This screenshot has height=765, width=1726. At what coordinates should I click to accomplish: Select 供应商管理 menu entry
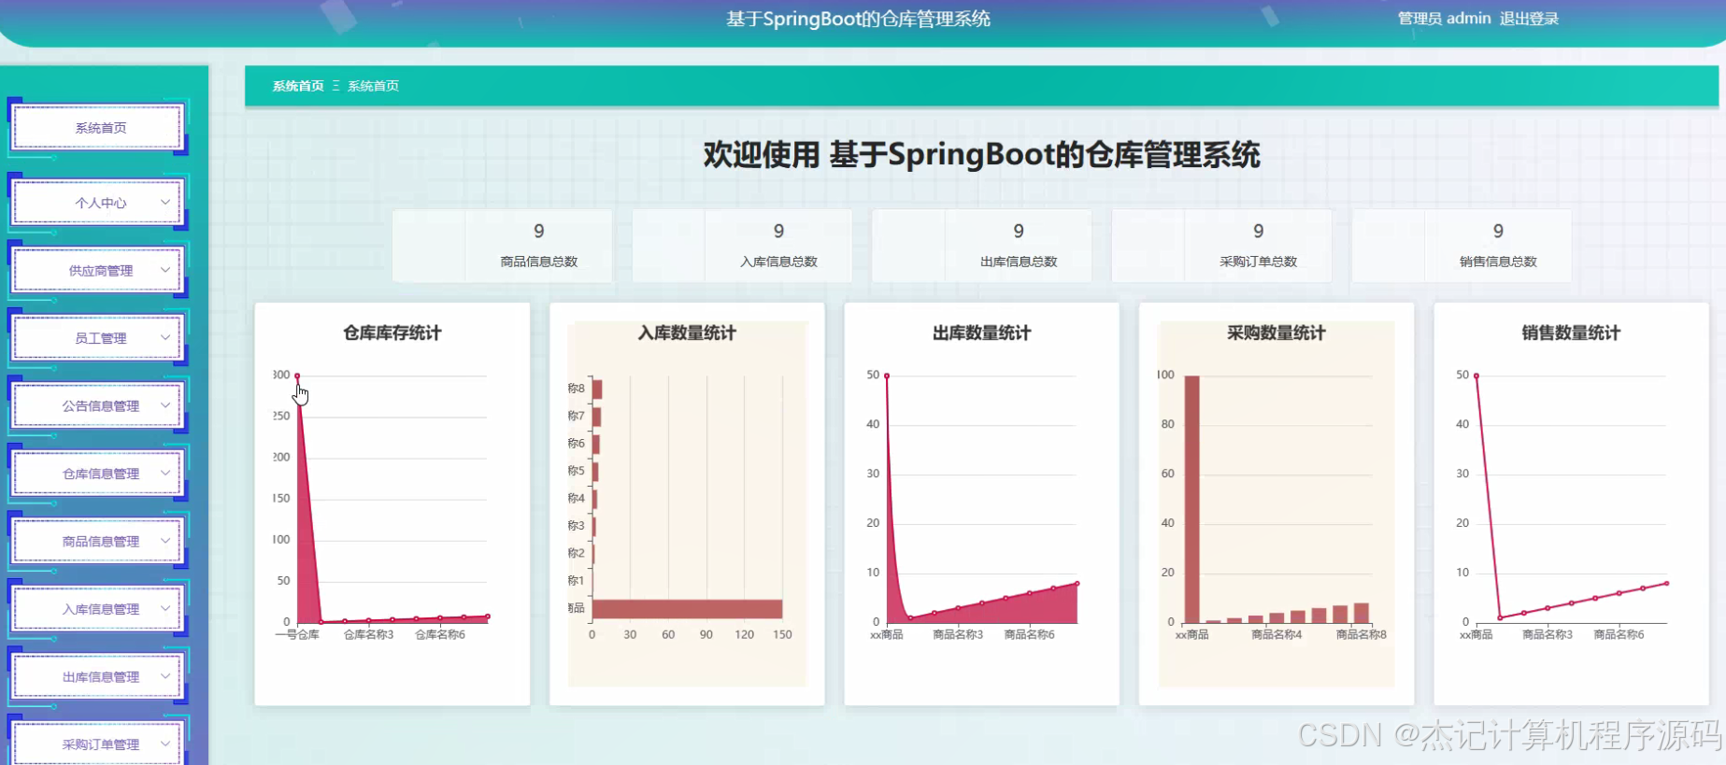(x=98, y=271)
